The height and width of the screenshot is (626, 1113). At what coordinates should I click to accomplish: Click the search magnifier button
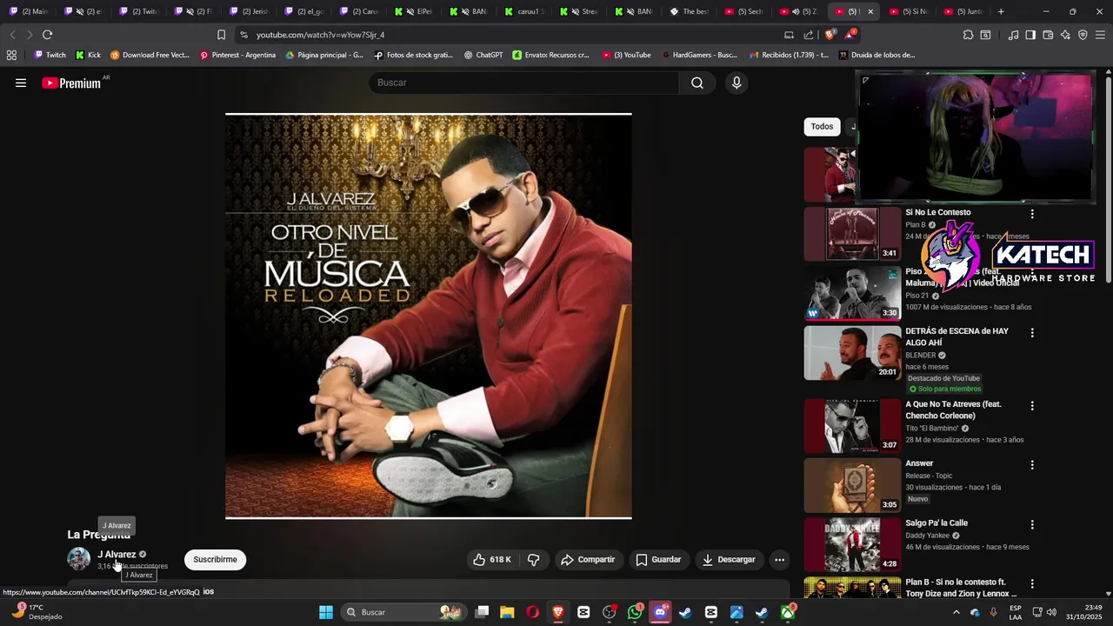[697, 83]
